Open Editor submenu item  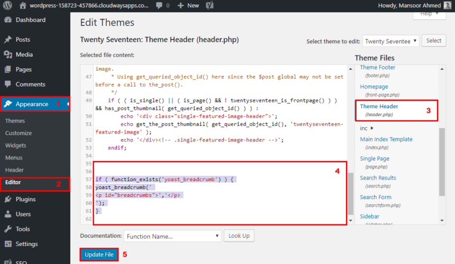click(13, 182)
